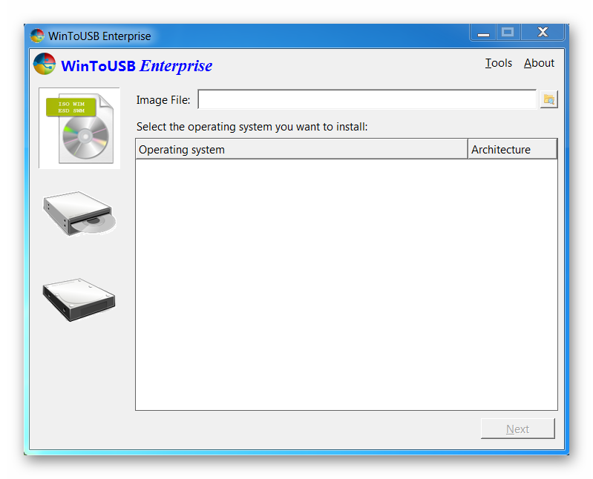Screen dimensions: 593x479
Task: Select the hard disk source icon
Action: pos(79,300)
